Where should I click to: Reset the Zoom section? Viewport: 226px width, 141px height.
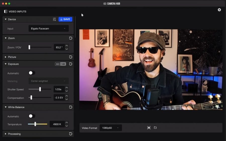click(x=71, y=38)
